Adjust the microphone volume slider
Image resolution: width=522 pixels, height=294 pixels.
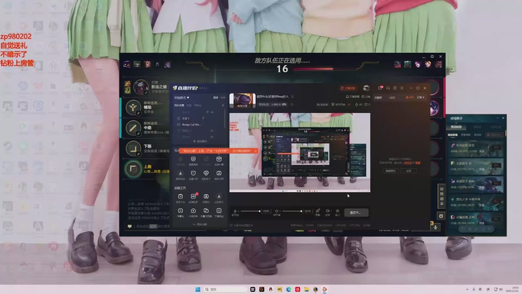(x=251, y=211)
